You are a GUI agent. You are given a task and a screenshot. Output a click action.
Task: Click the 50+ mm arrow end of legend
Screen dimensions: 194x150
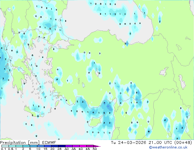[97, 146]
